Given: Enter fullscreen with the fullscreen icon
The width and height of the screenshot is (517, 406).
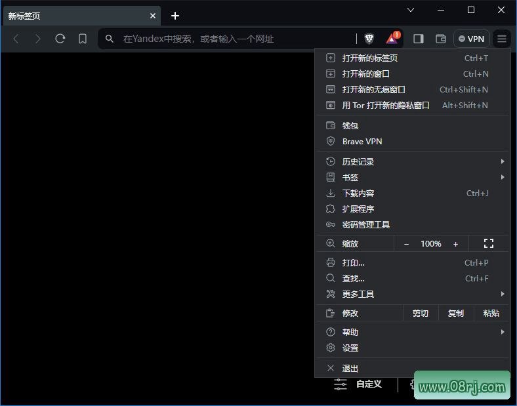Looking at the screenshot, I should (489, 243).
